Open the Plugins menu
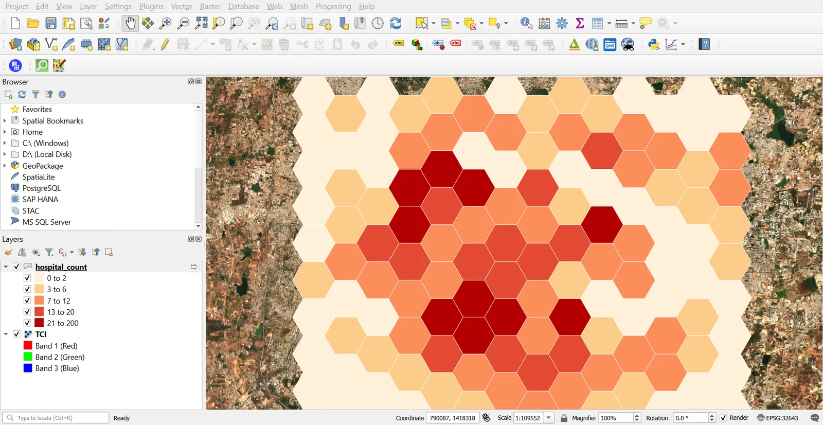The image size is (823, 425). pyautogui.click(x=151, y=6)
